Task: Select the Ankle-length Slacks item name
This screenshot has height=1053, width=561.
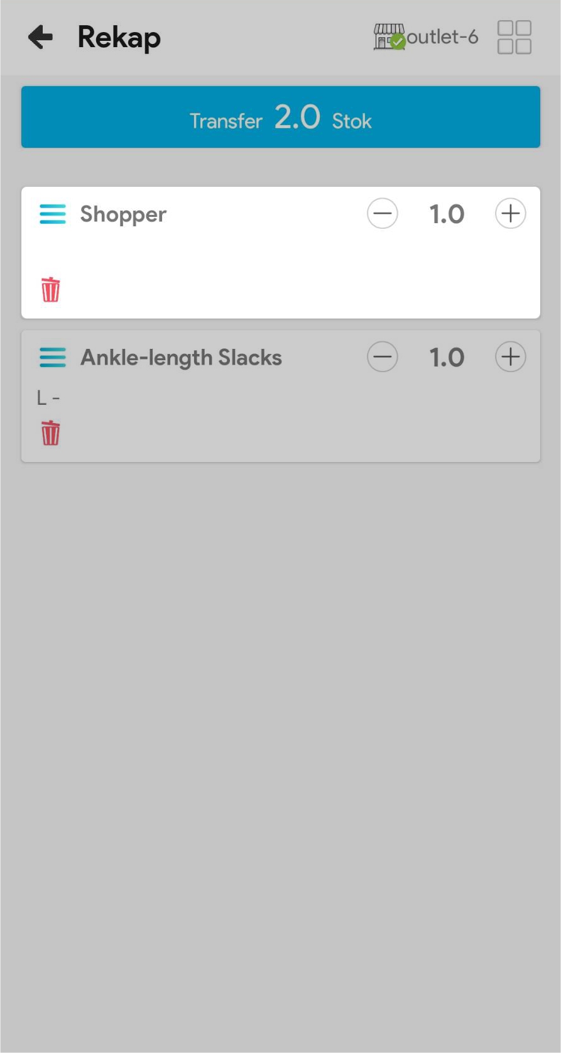Action: point(181,358)
